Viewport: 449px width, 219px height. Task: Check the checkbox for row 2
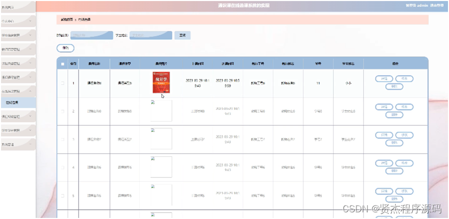tap(63, 111)
